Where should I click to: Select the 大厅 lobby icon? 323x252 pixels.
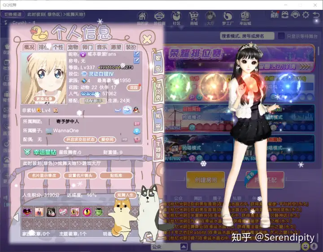(x=210, y=16)
